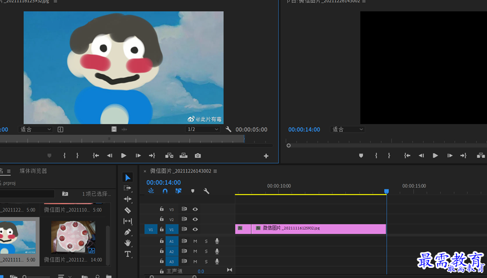Add marker in Program monitor
The height and width of the screenshot is (278, 487).
pyautogui.click(x=361, y=156)
